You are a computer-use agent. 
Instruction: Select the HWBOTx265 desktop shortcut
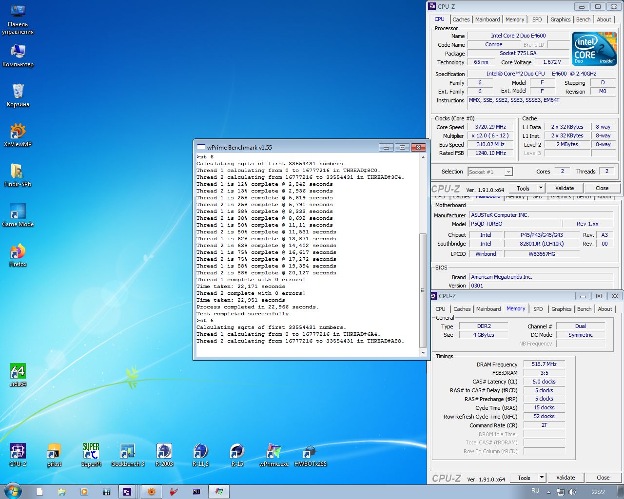click(x=311, y=455)
